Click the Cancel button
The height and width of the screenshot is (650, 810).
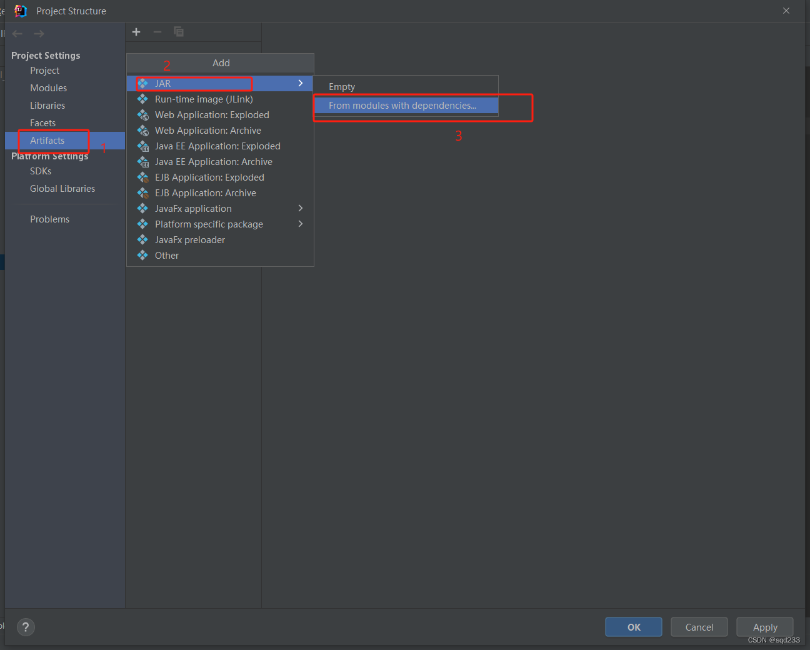click(x=699, y=627)
